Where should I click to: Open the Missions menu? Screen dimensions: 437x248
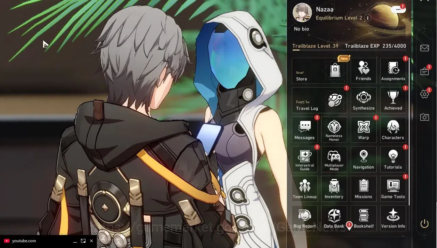click(364, 189)
